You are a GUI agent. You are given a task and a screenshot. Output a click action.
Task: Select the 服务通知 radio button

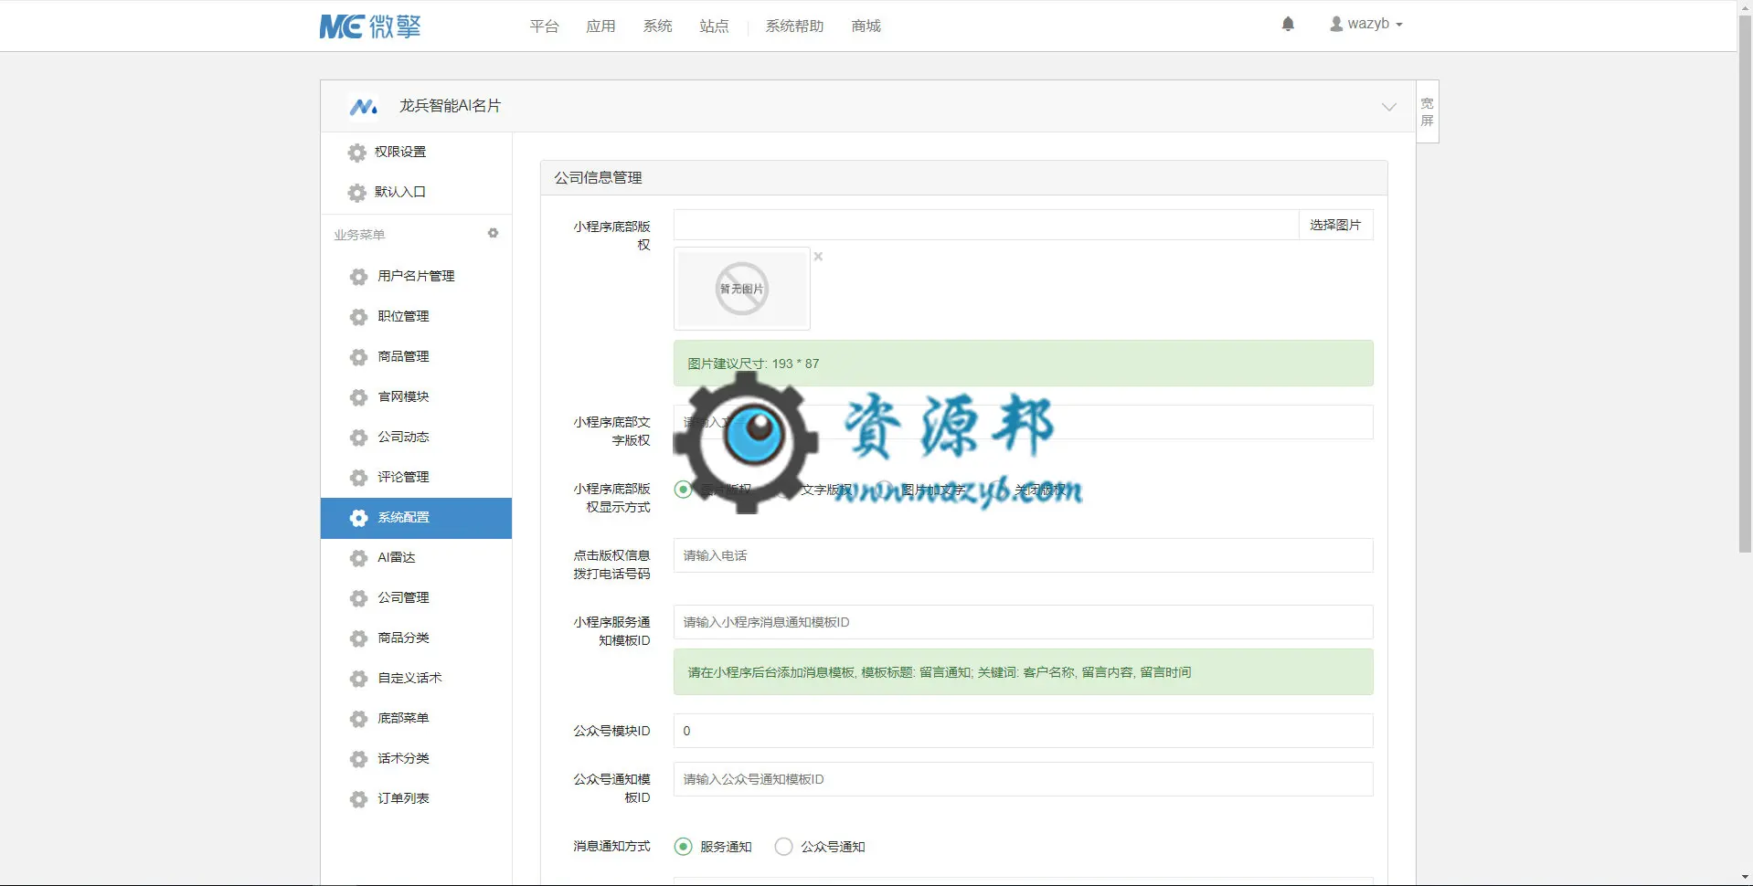(683, 847)
